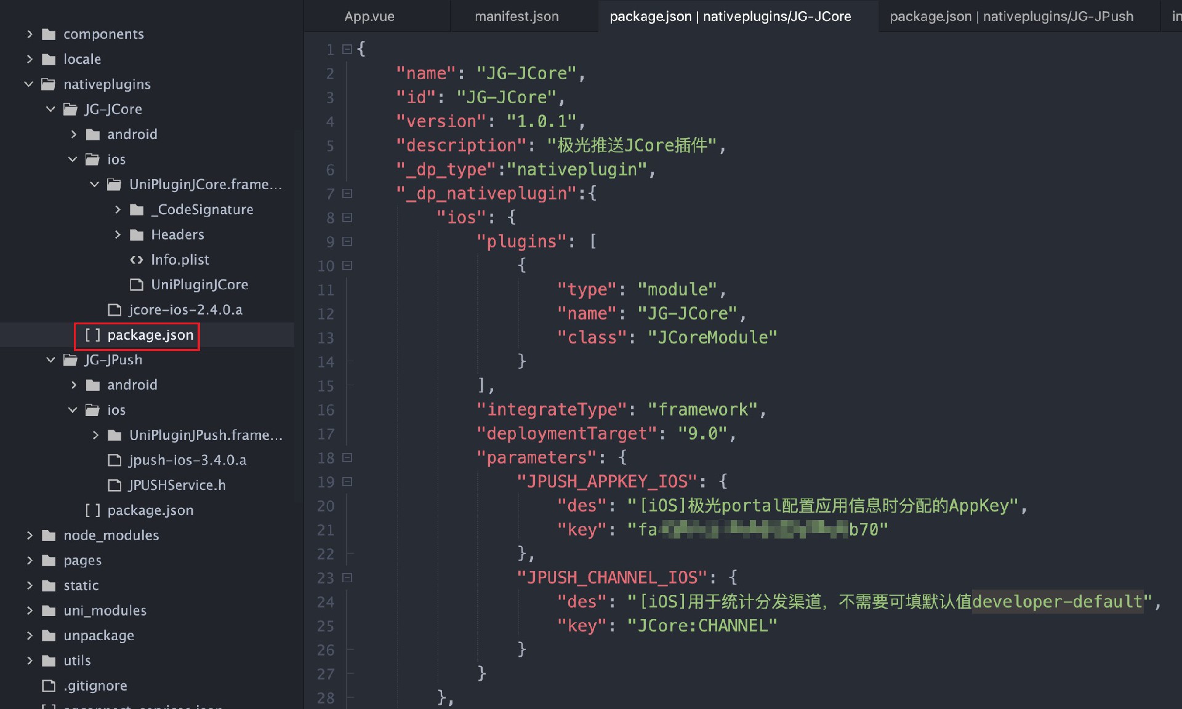Collapse UniPluginJCore.framework chevron
1182x709 pixels.
tap(95, 185)
